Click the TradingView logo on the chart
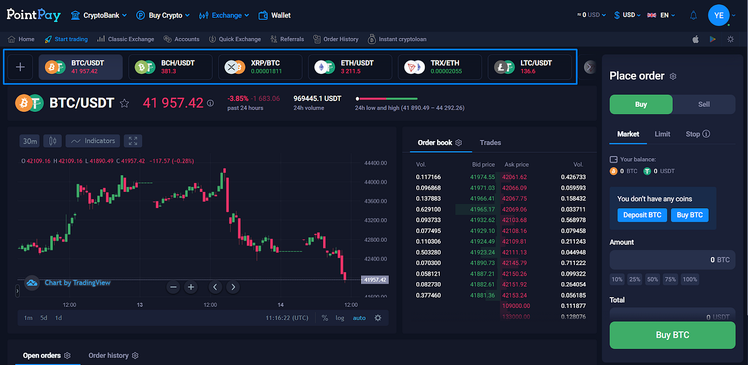The image size is (748, 365). (32, 282)
